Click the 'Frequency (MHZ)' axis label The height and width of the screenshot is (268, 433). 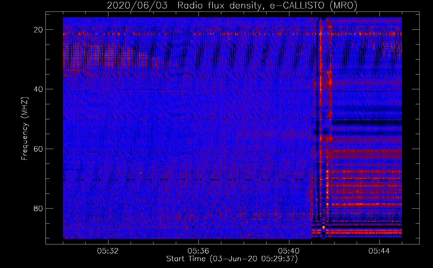(25, 128)
